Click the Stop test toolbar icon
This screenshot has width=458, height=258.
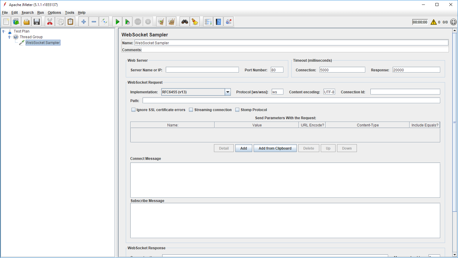[138, 22]
